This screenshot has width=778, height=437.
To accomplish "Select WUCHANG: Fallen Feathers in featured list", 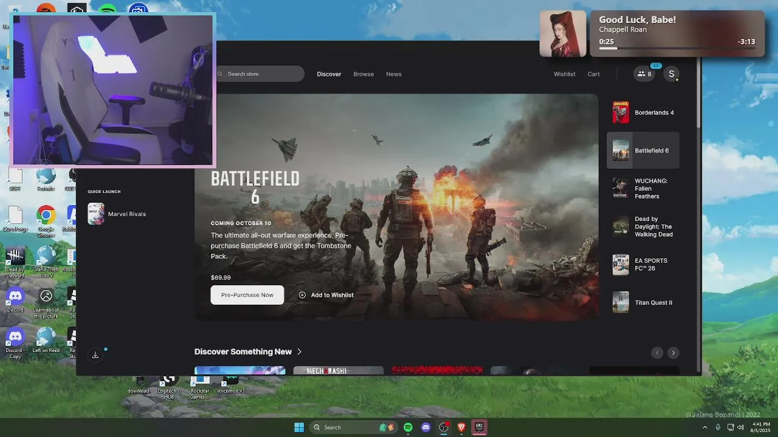I will (x=643, y=188).
